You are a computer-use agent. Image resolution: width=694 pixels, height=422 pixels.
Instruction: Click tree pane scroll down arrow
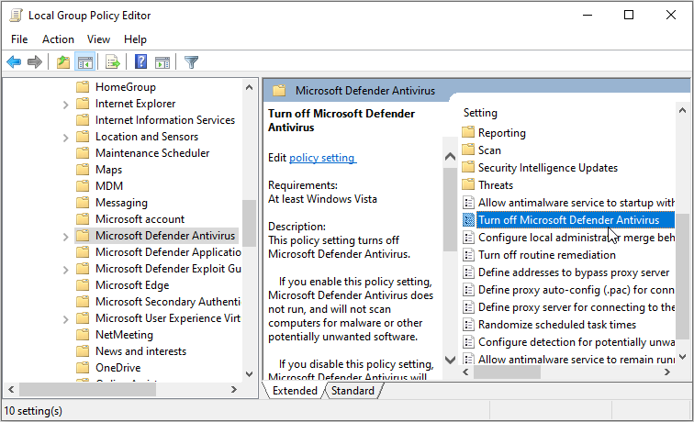pos(249,373)
